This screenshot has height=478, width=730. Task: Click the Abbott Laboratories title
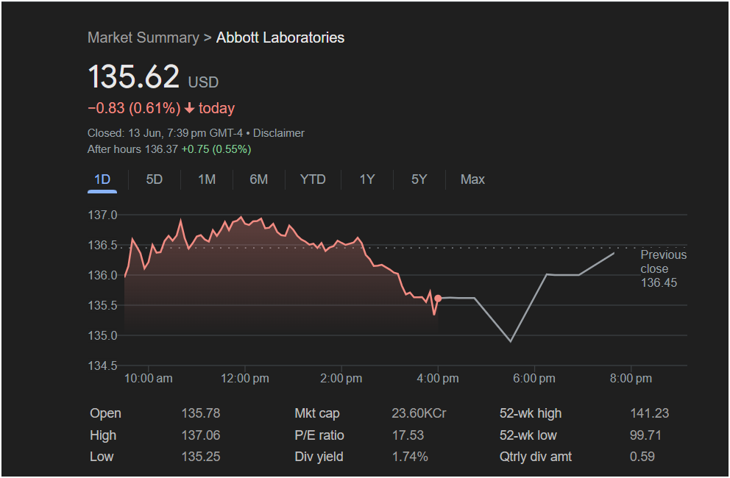[x=280, y=38]
